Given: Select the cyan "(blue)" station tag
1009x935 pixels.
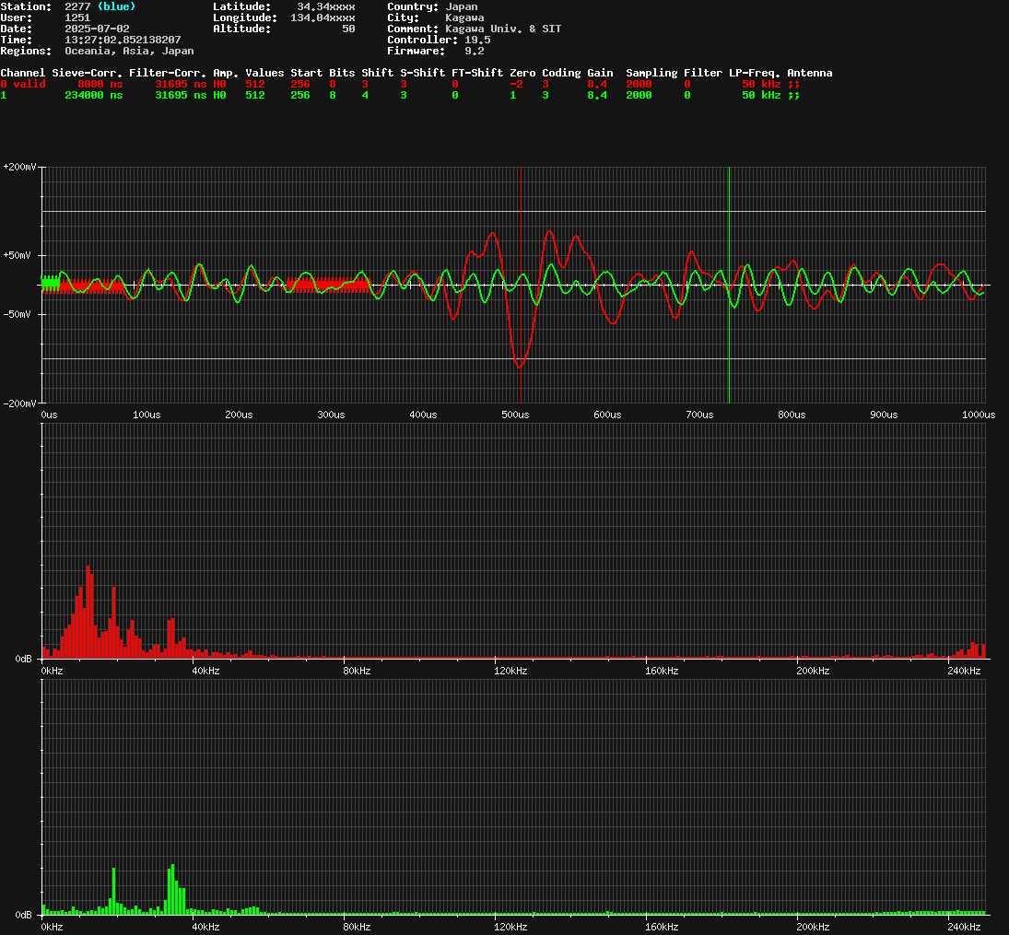Looking at the screenshot, I should [116, 6].
